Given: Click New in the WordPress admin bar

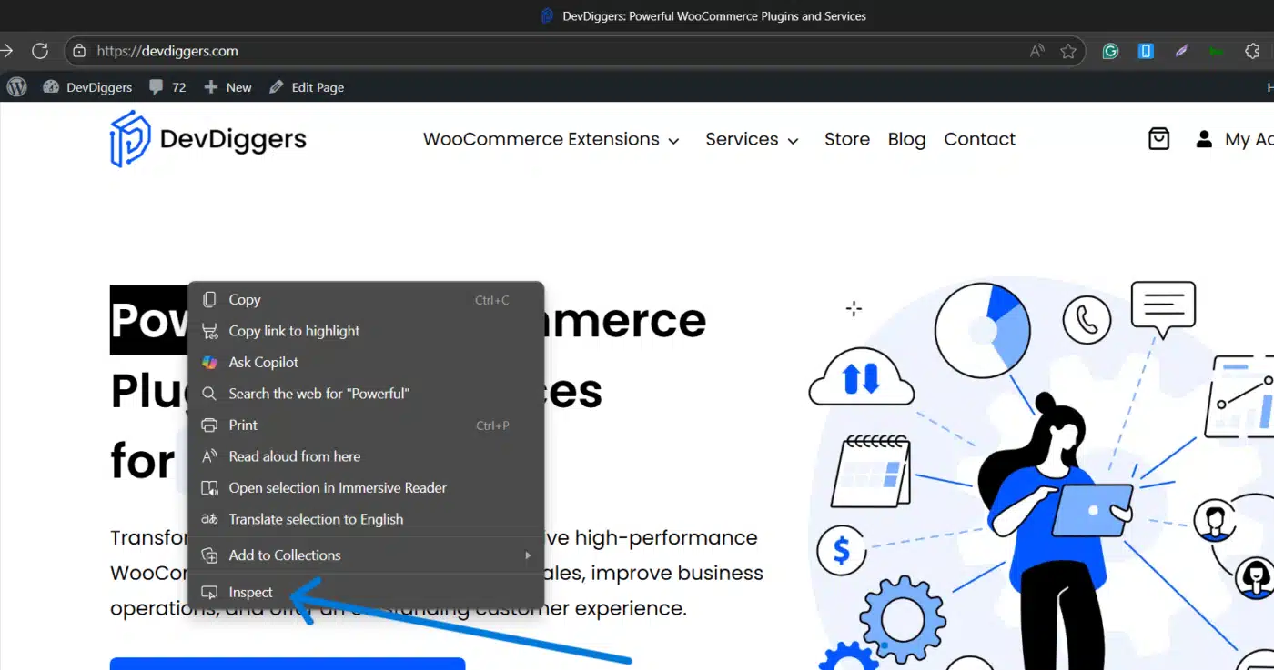Looking at the screenshot, I should click(227, 87).
